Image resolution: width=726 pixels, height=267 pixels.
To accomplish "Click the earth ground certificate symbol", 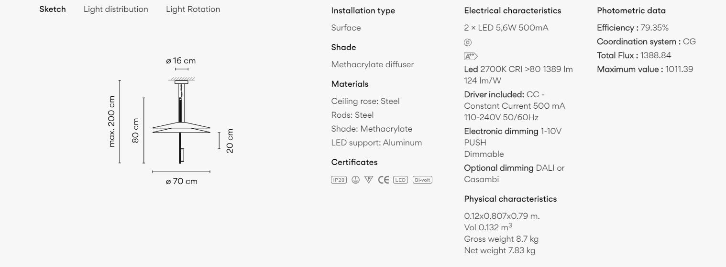I will click(355, 180).
